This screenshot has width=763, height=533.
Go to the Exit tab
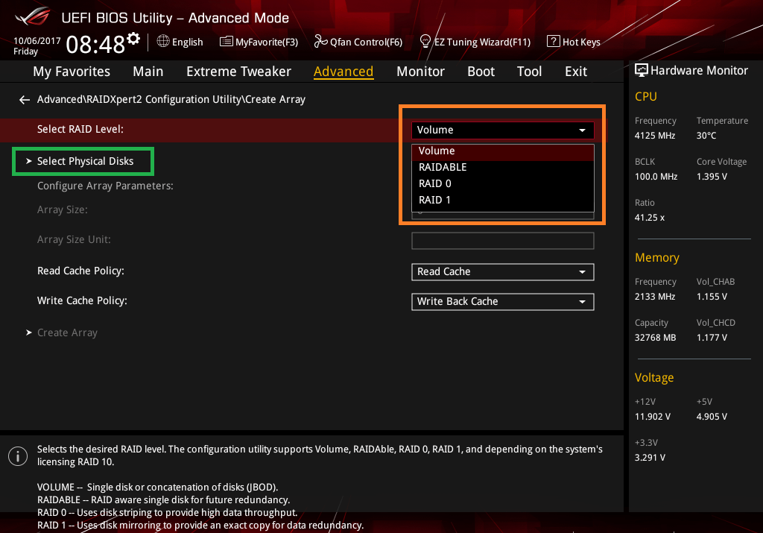coord(576,72)
